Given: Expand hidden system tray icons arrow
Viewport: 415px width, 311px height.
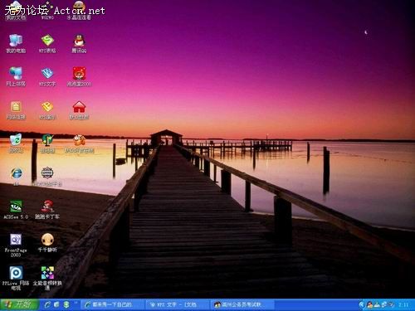Looking at the screenshot, I should pos(361,304).
